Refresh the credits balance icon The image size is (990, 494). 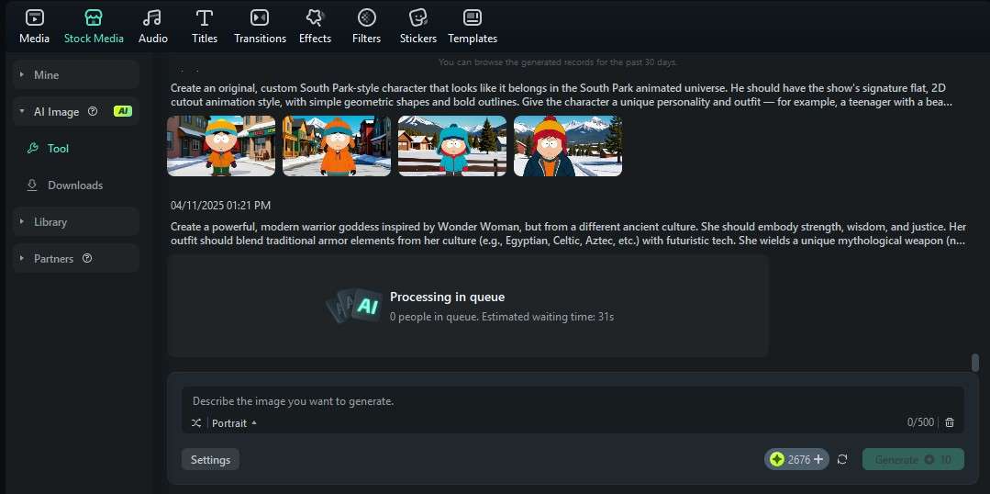842,459
